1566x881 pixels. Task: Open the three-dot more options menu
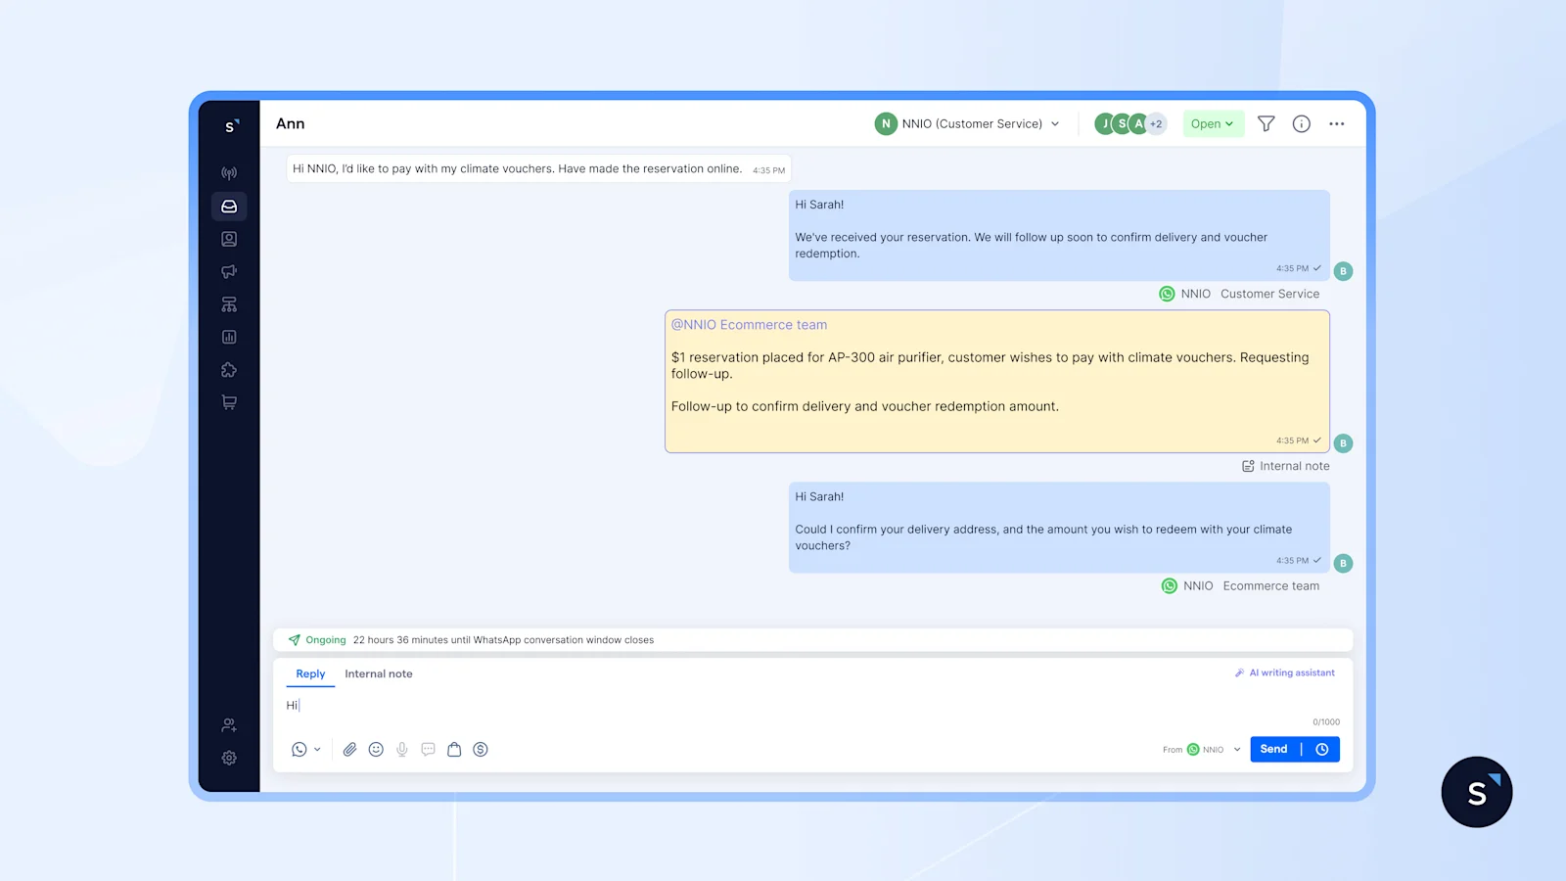[1336, 123]
